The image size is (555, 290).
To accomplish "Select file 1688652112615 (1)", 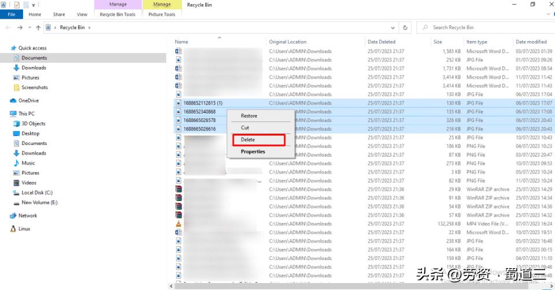I will point(203,103).
